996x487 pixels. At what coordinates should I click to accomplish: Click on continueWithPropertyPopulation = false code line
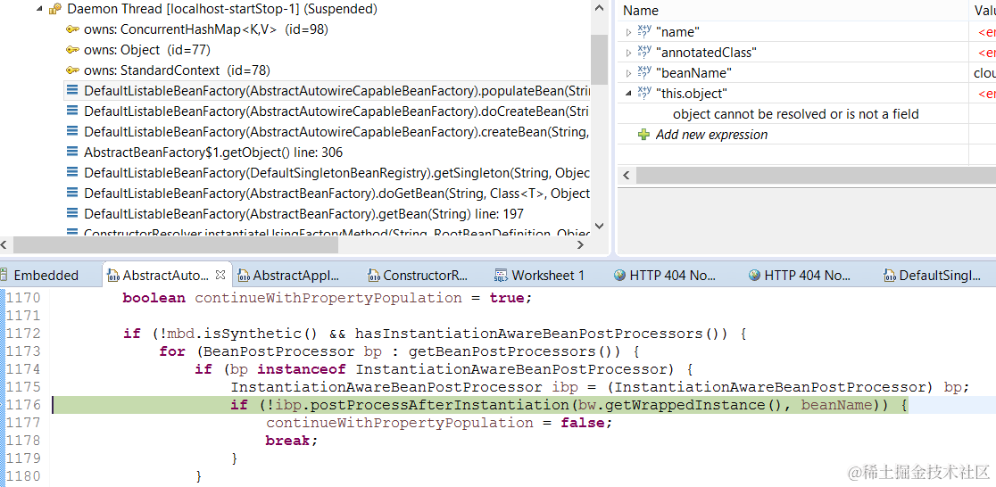pyautogui.click(x=439, y=422)
